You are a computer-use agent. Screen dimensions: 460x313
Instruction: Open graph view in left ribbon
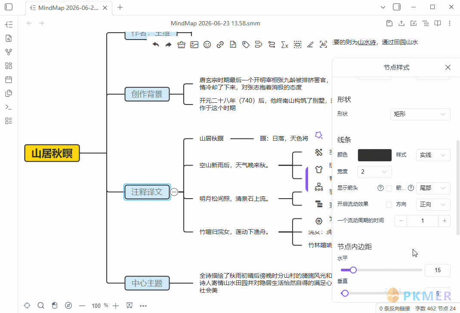(9, 52)
